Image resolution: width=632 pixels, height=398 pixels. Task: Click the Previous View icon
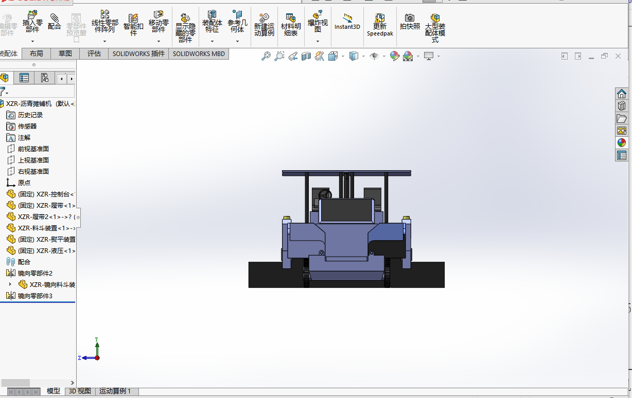tap(293, 56)
